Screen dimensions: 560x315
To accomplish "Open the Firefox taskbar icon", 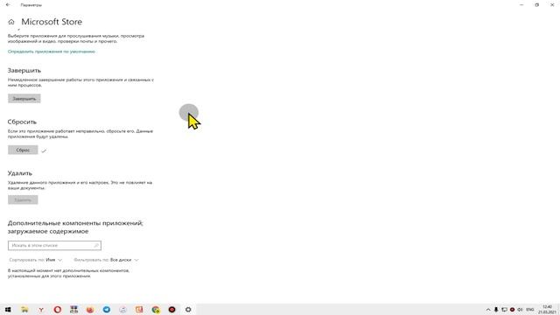I will click(x=90, y=309).
